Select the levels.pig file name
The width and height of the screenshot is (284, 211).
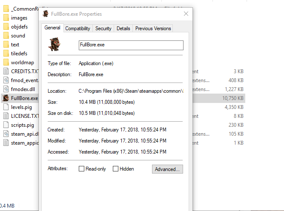tap(21, 107)
